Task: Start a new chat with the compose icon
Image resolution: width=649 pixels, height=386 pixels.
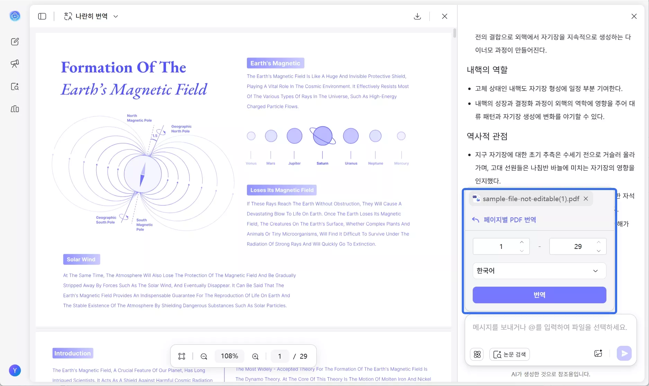Action: [15, 42]
